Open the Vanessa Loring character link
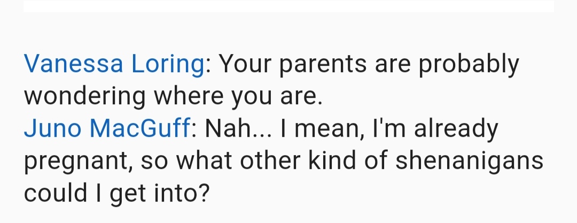The width and height of the screenshot is (577, 223). [114, 65]
